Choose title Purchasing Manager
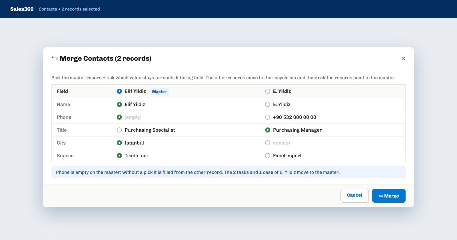Screen dimensions: 457x240 (x=268, y=130)
